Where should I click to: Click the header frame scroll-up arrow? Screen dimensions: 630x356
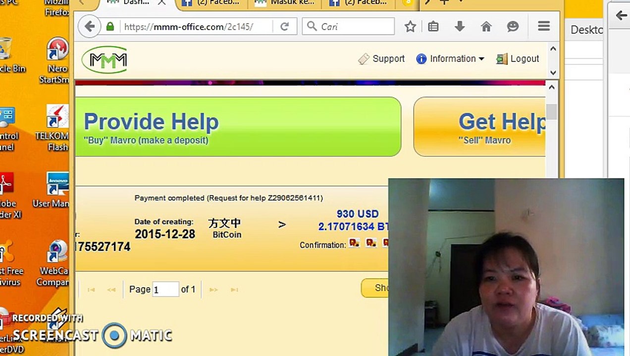click(x=553, y=49)
